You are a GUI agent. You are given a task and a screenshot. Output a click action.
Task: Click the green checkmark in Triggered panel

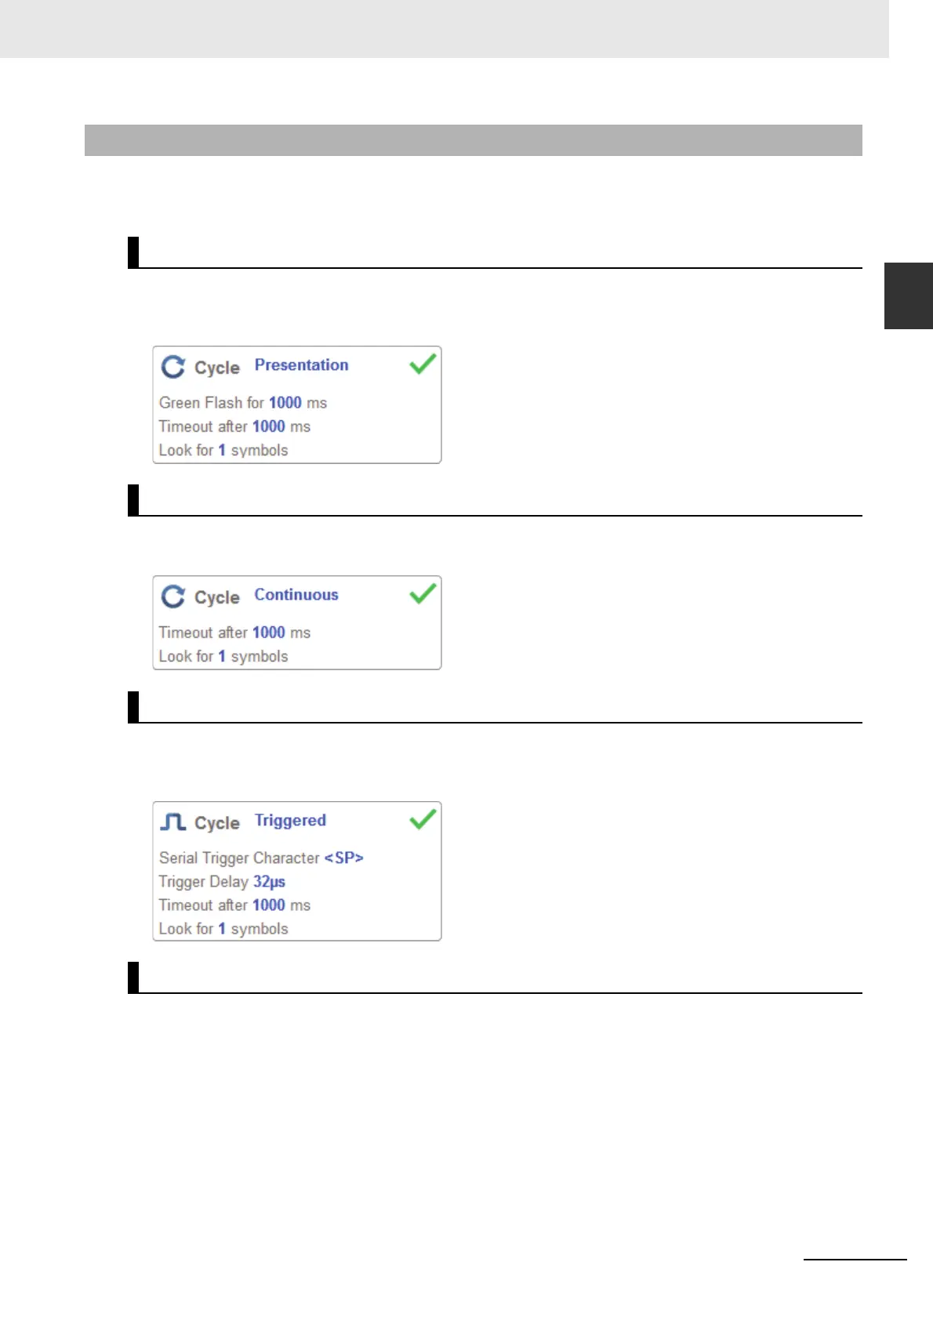[x=423, y=819]
